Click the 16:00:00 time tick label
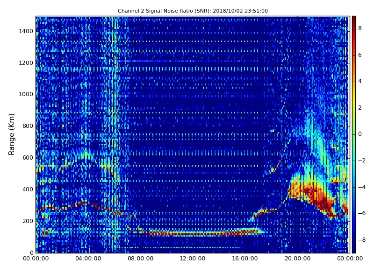Viewport: 374px width, 280px height. point(245,259)
